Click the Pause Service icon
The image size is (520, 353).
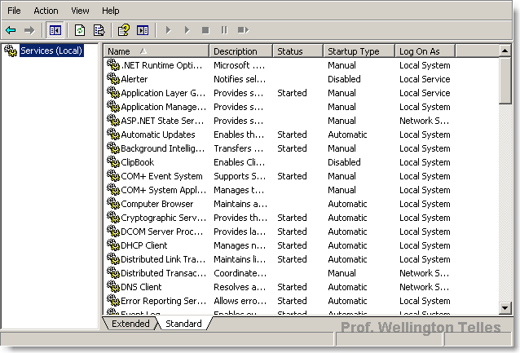click(x=224, y=30)
